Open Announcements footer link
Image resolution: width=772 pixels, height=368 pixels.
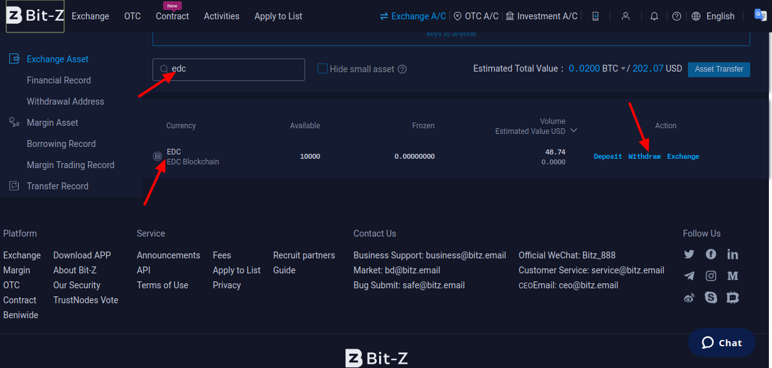point(169,255)
